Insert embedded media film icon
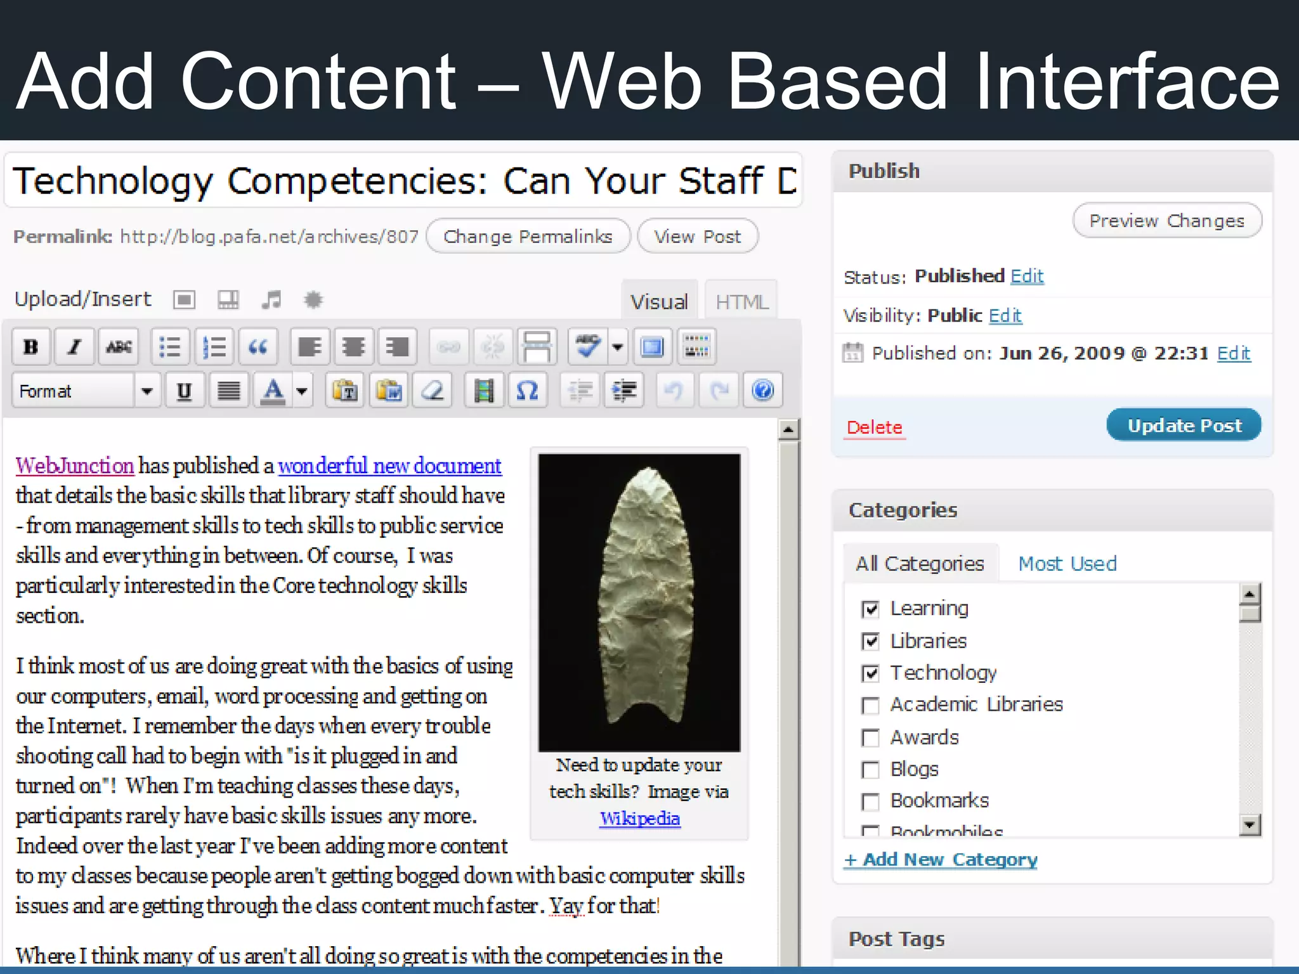 point(484,391)
